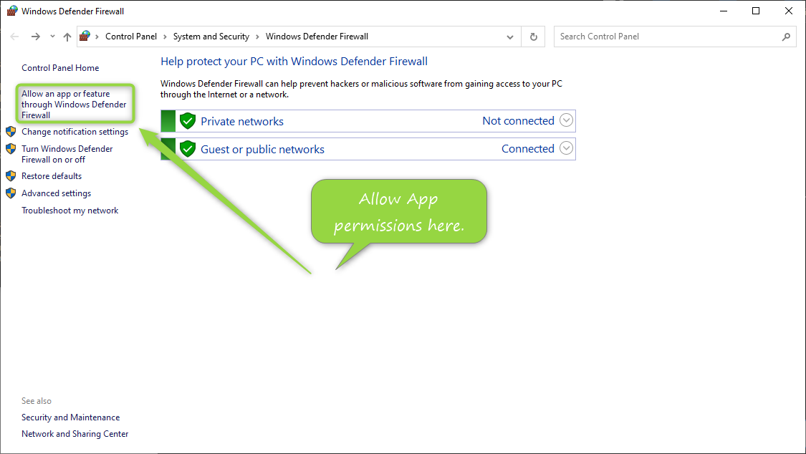The width and height of the screenshot is (806, 454).
Task: Click the firewall icon in address bar
Action: coord(85,36)
